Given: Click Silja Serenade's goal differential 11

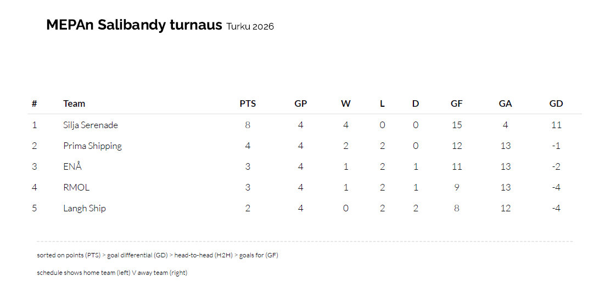Looking at the screenshot, I should coord(556,125).
